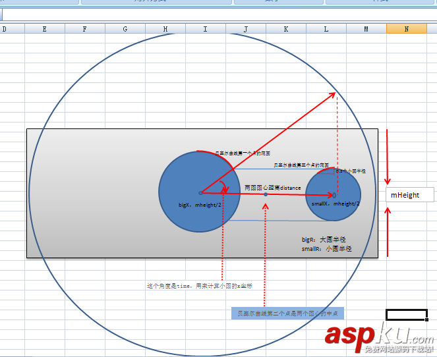The height and width of the screenshot is (357, 437).
Task: Click the 'bigR: 大圆半径' text
Action: pyautogui.click(x=324, y=240)
